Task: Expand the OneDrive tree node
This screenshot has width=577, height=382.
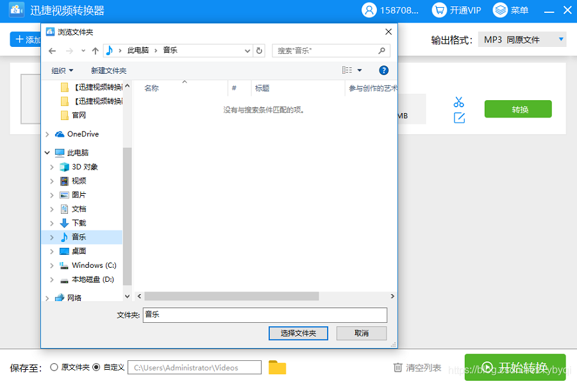Action: point(47,134)
